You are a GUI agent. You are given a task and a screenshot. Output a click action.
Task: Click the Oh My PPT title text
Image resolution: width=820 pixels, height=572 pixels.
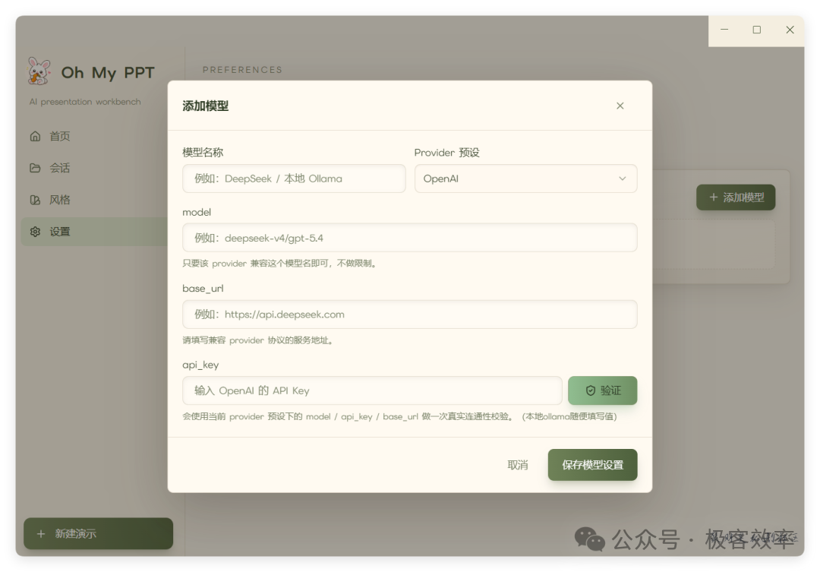click(x=108, y=72)
